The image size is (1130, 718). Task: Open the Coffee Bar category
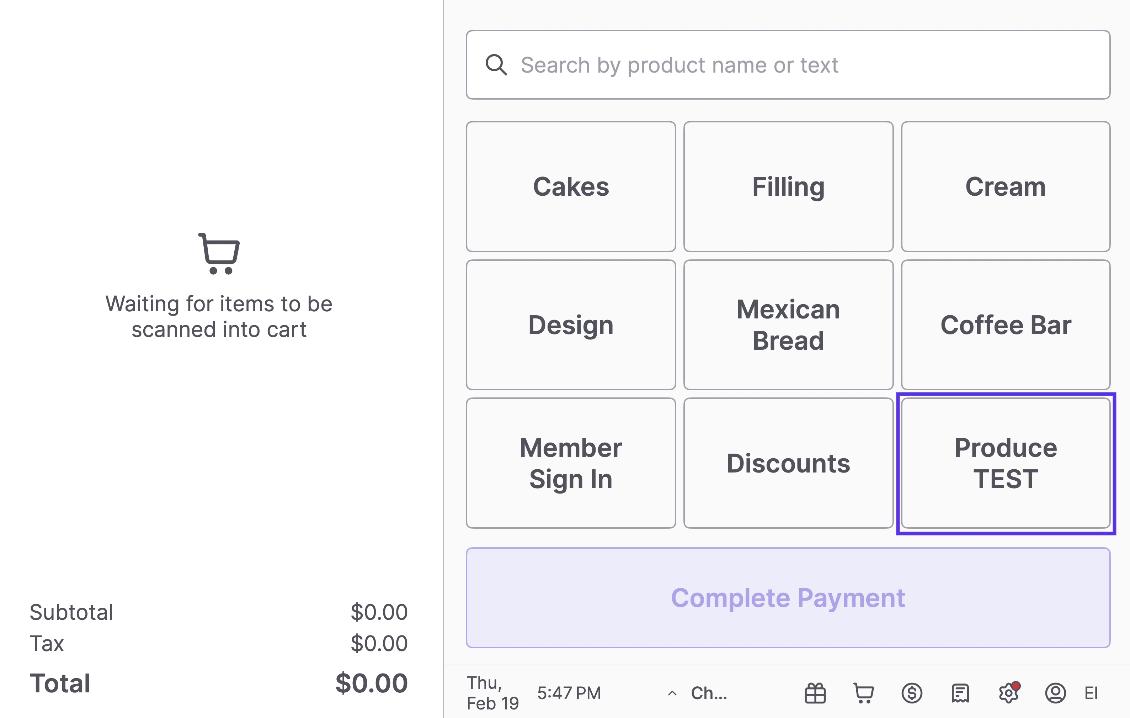coord(1006,325)
